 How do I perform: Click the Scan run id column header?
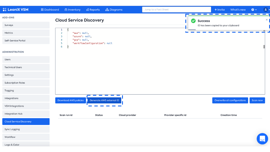(x=66, y=115)
